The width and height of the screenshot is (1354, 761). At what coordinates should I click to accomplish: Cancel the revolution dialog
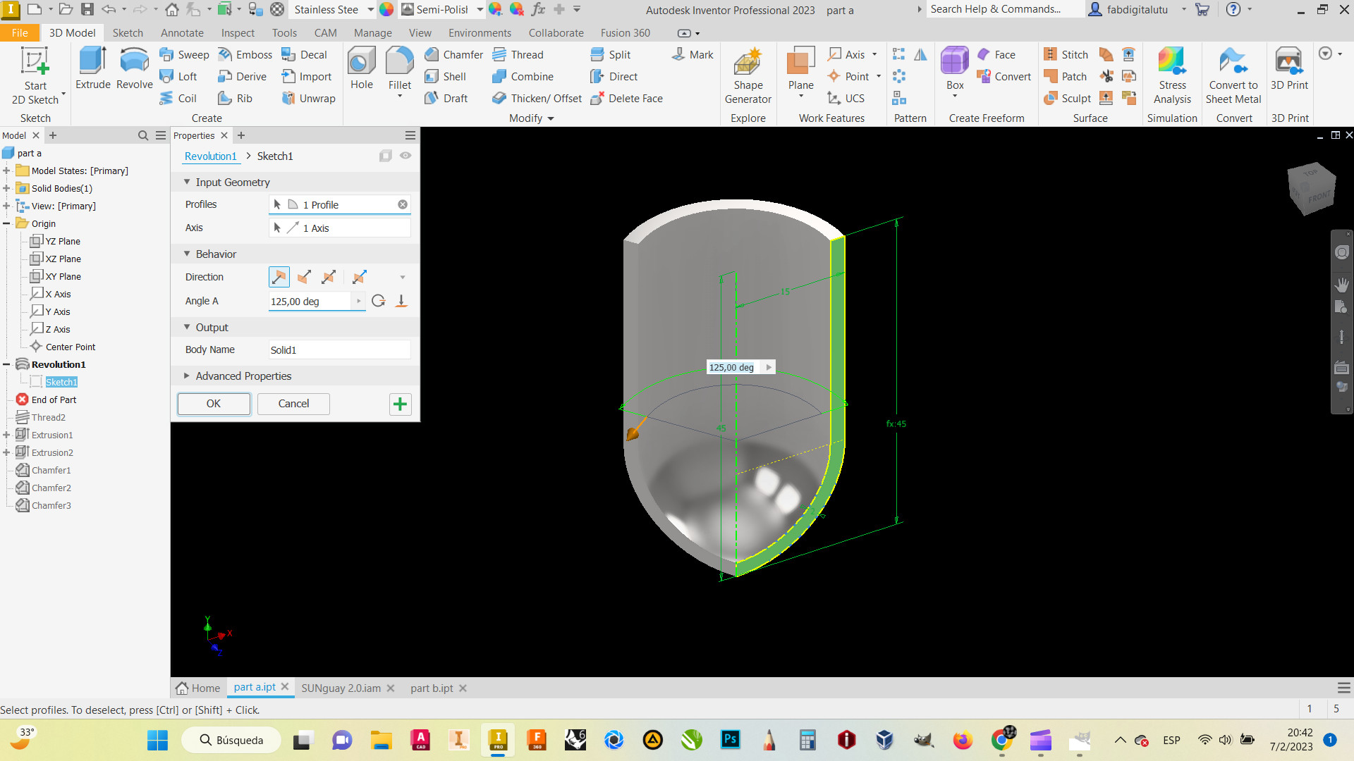pos(293,404)
